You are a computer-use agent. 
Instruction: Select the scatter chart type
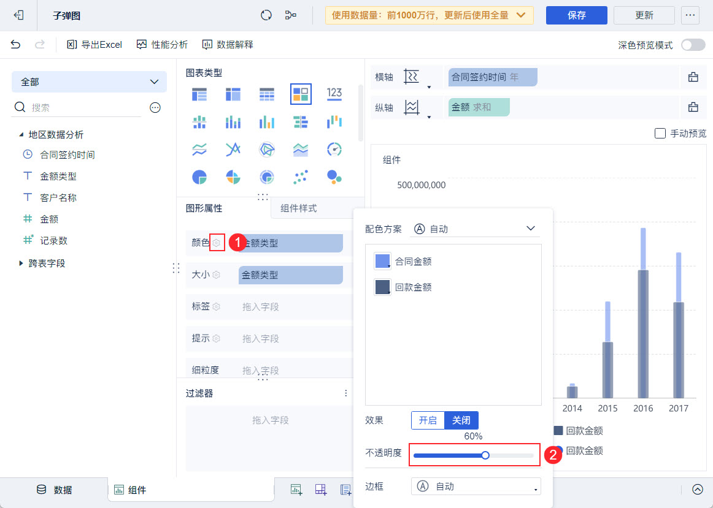(x=301, y=177)
